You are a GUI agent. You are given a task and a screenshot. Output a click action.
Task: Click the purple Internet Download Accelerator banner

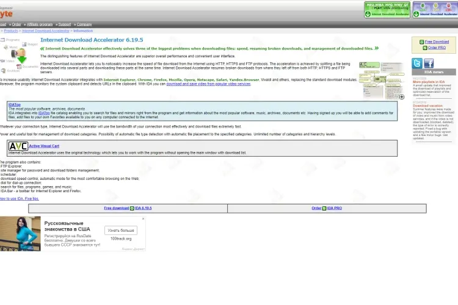point(435,10)
